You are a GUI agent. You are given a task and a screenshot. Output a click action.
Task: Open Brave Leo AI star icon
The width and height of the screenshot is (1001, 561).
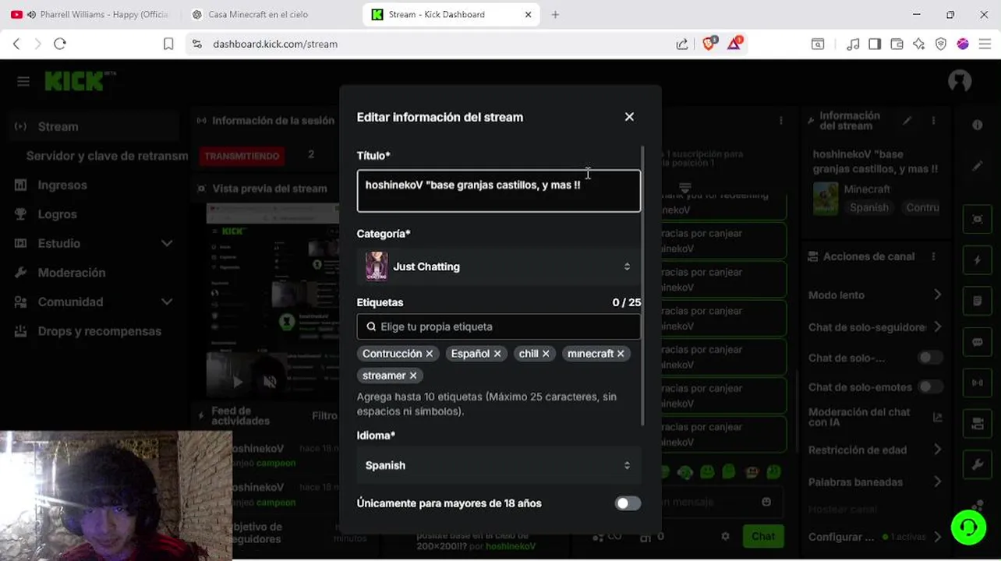click(x=919, y=44)
